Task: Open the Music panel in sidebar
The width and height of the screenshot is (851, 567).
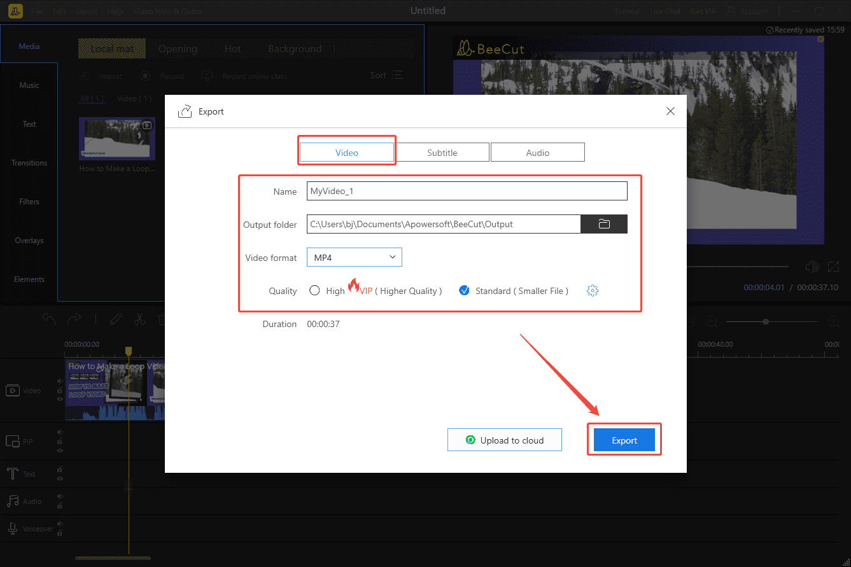Action: [x=29, y=85]
